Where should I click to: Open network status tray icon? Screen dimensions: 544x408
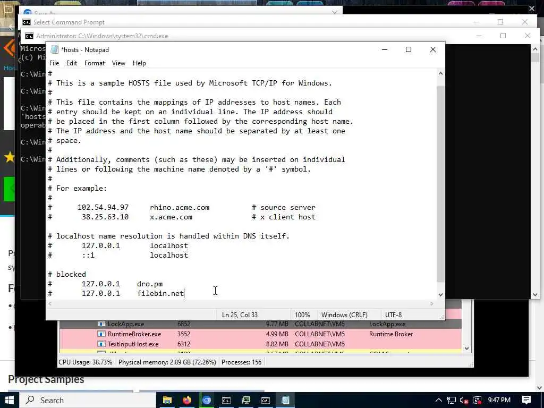pyautogui.click(x=452, y=401)
